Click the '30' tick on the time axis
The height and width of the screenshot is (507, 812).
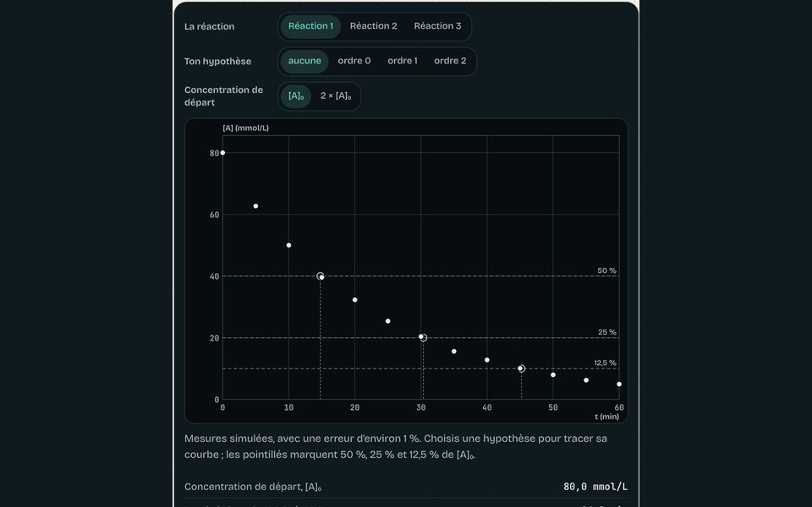pos(421,407)
